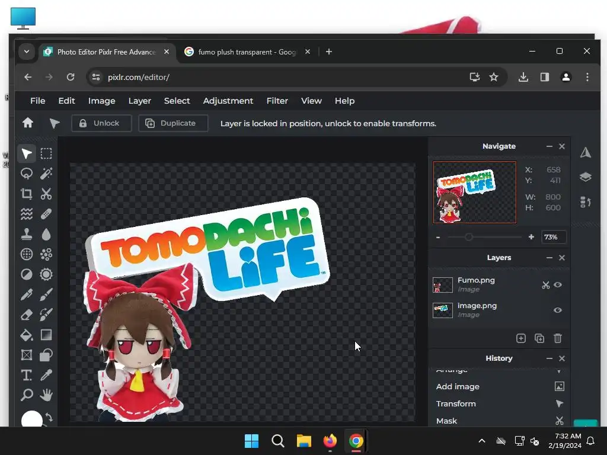
Task: Select the Blur droplet tool
Action: (46, 234)
